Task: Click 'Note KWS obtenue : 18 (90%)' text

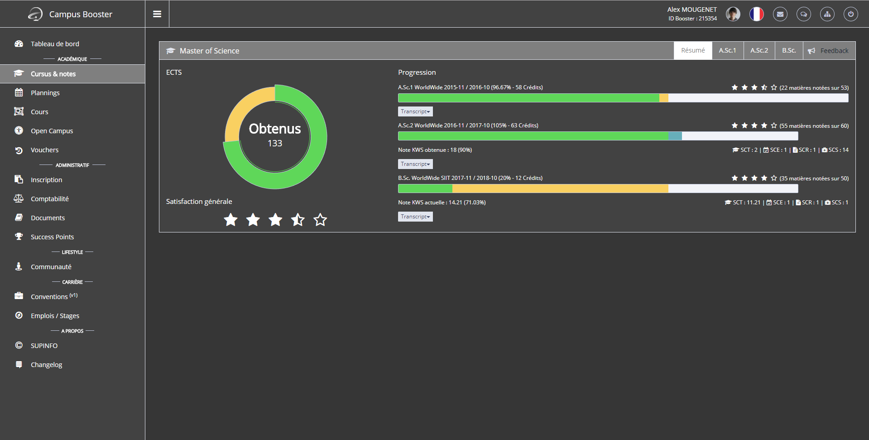Action: click(435, 150)
